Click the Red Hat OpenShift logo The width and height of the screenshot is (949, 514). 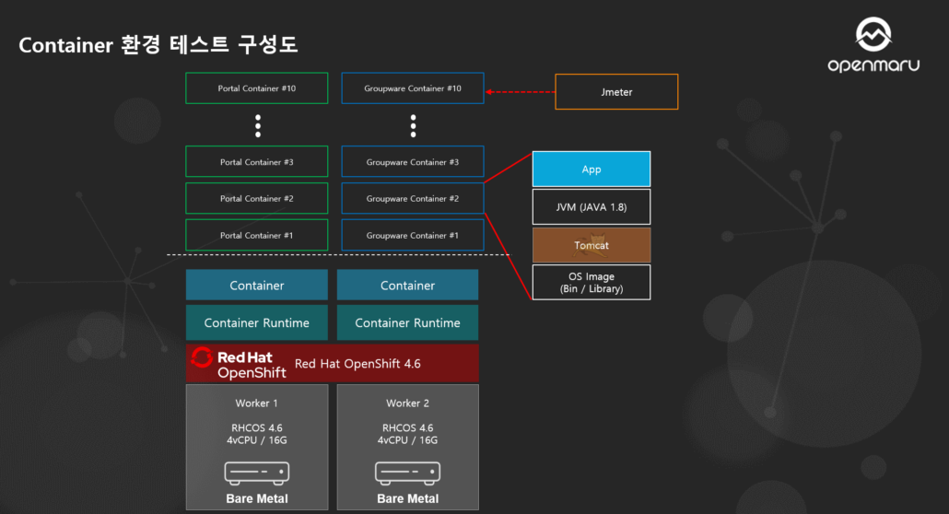pyautogui.click(x=239, y=364)
